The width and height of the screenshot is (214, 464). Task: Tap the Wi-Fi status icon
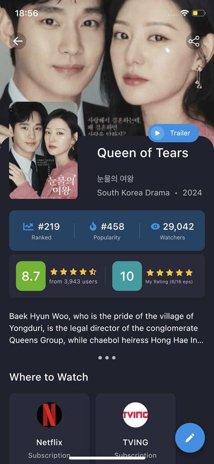click(x=185, y=13)
